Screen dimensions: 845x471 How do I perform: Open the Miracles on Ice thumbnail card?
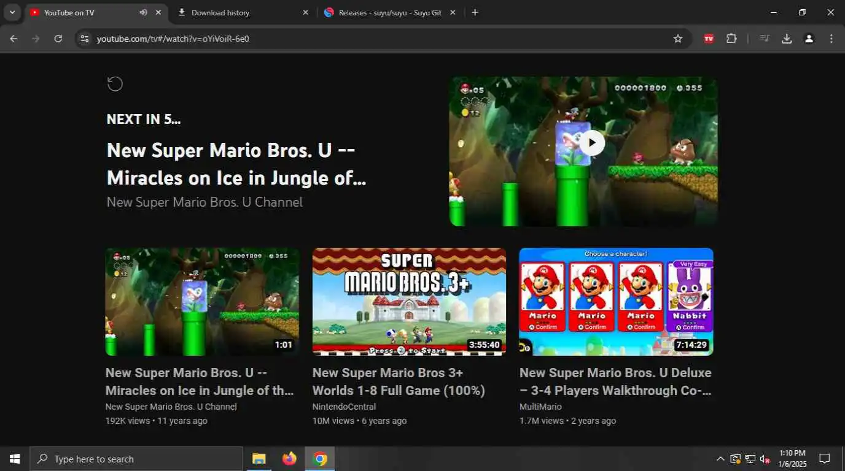click(x=202, y=302)
